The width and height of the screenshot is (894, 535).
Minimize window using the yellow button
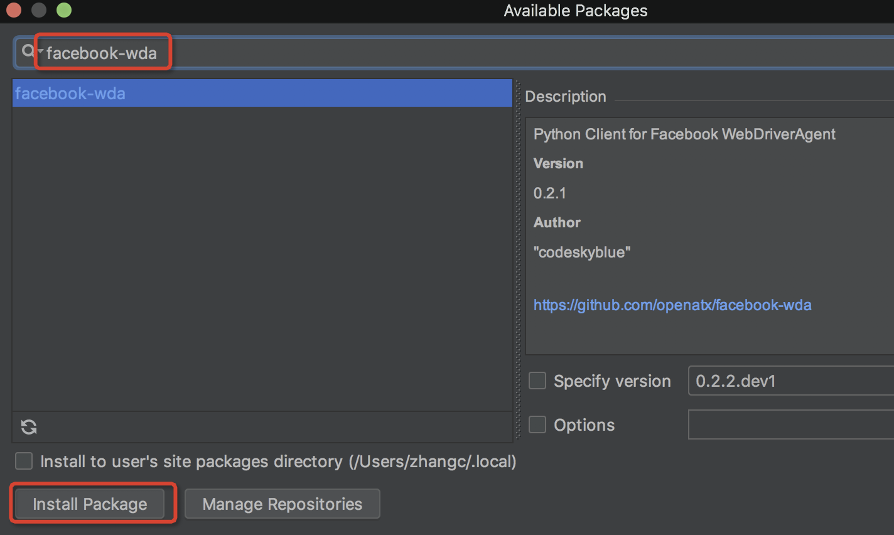pos(39,10)
